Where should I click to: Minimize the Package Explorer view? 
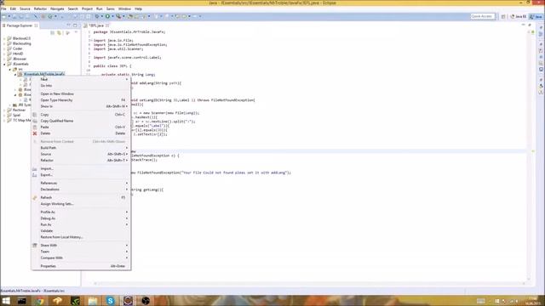[x=68, y=25]
